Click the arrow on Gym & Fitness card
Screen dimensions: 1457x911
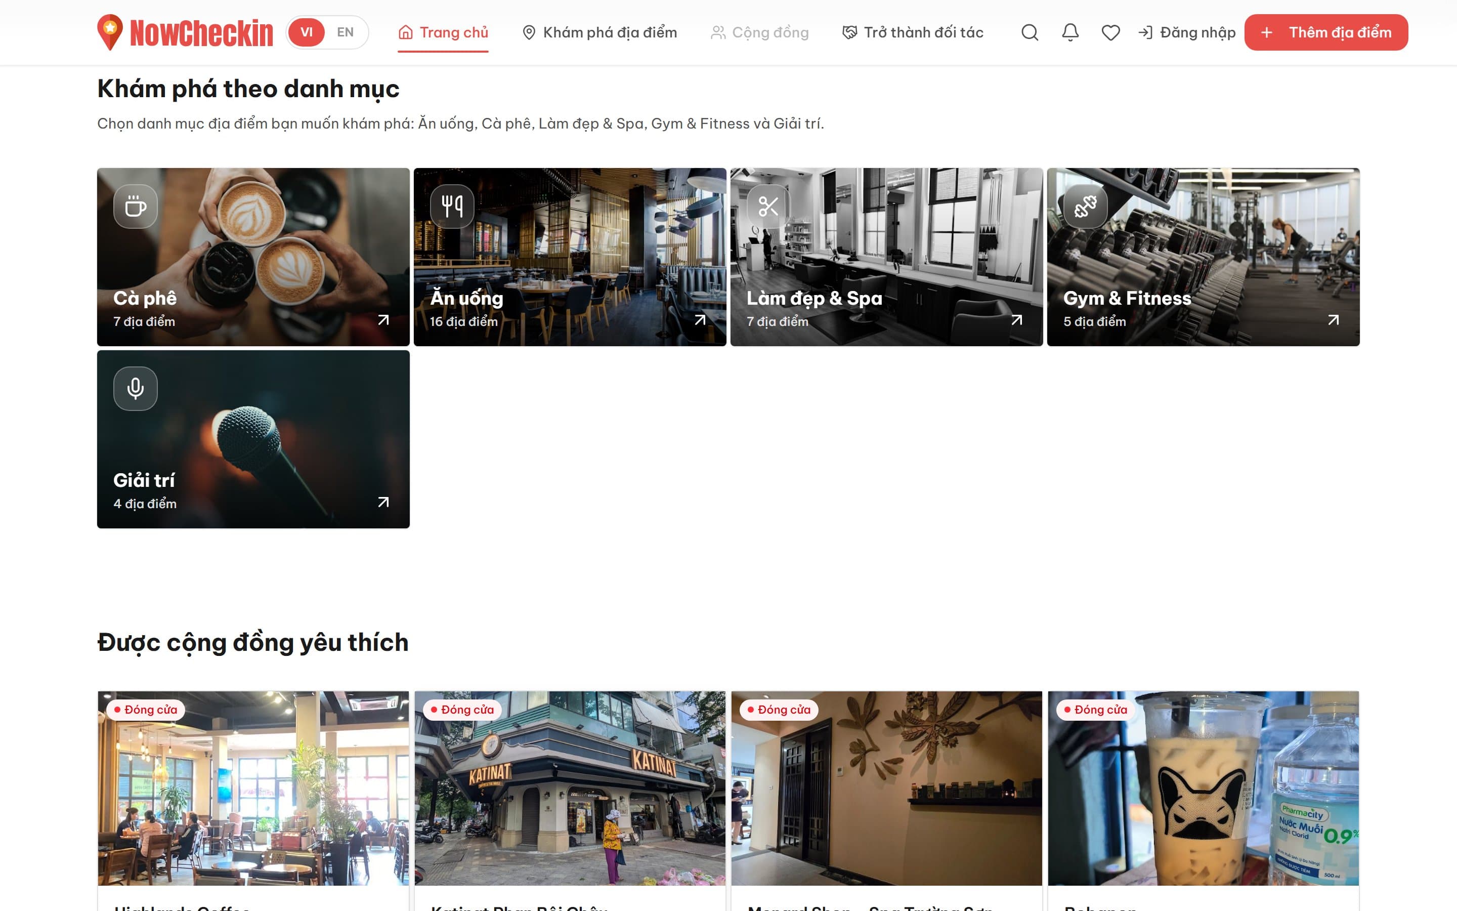point(1334,320)
